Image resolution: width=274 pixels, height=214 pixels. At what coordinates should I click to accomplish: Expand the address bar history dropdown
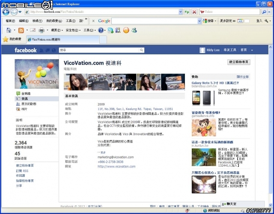(x=181, y=12)
